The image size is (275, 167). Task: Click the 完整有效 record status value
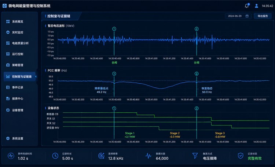[255, 158]
